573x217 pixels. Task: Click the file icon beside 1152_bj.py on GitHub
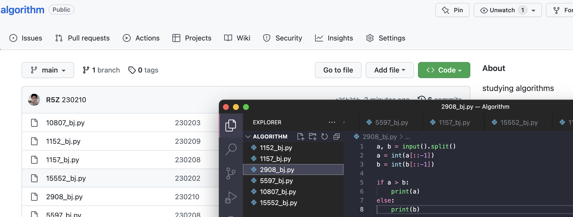[x=34, y=141]
